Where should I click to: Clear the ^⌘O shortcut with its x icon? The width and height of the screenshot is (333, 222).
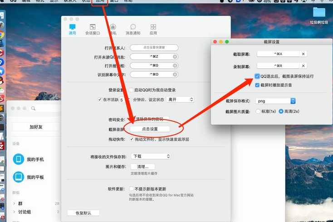[175, 74]
